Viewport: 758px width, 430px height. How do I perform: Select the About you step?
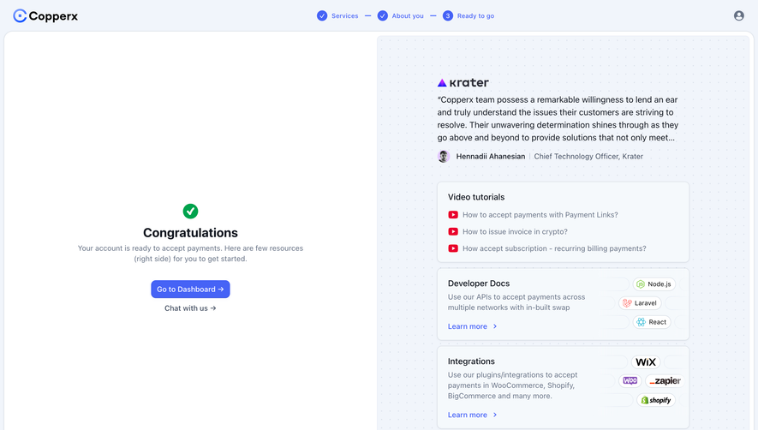pyautogui.click(x=400, y=16)
